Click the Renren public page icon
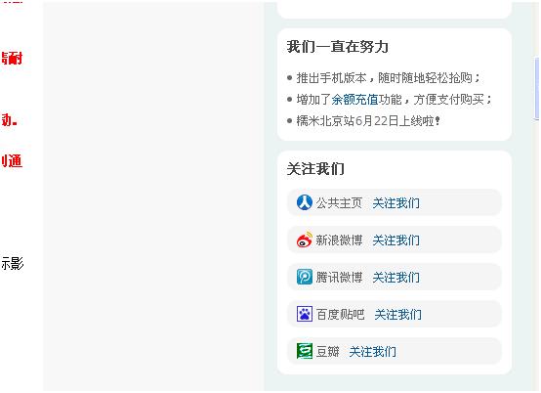This screenshot has height=393, width=541. (305, 202)
